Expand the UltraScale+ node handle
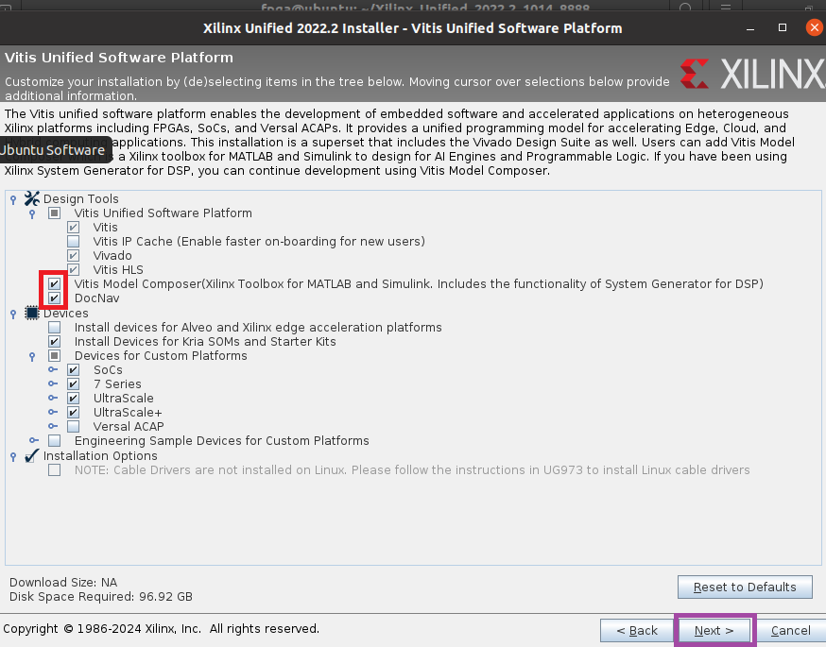 (53, 412)
